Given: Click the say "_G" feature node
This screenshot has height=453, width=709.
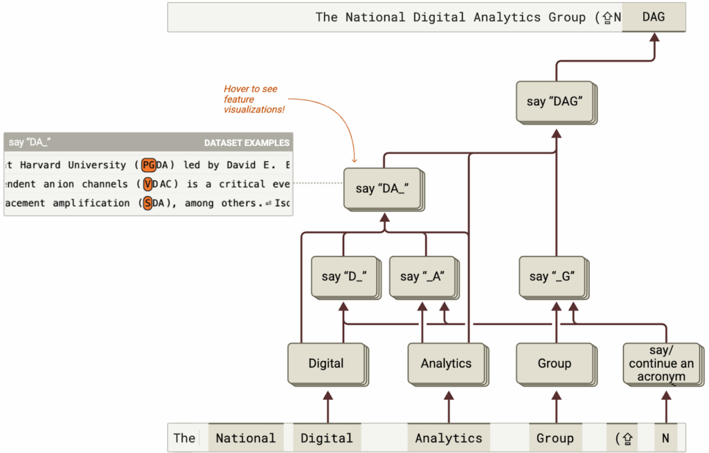Looking at the screenshot, I should click(x=552, y=276).
